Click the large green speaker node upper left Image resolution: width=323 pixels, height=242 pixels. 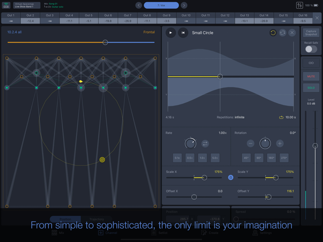click(x=36, y=73)
